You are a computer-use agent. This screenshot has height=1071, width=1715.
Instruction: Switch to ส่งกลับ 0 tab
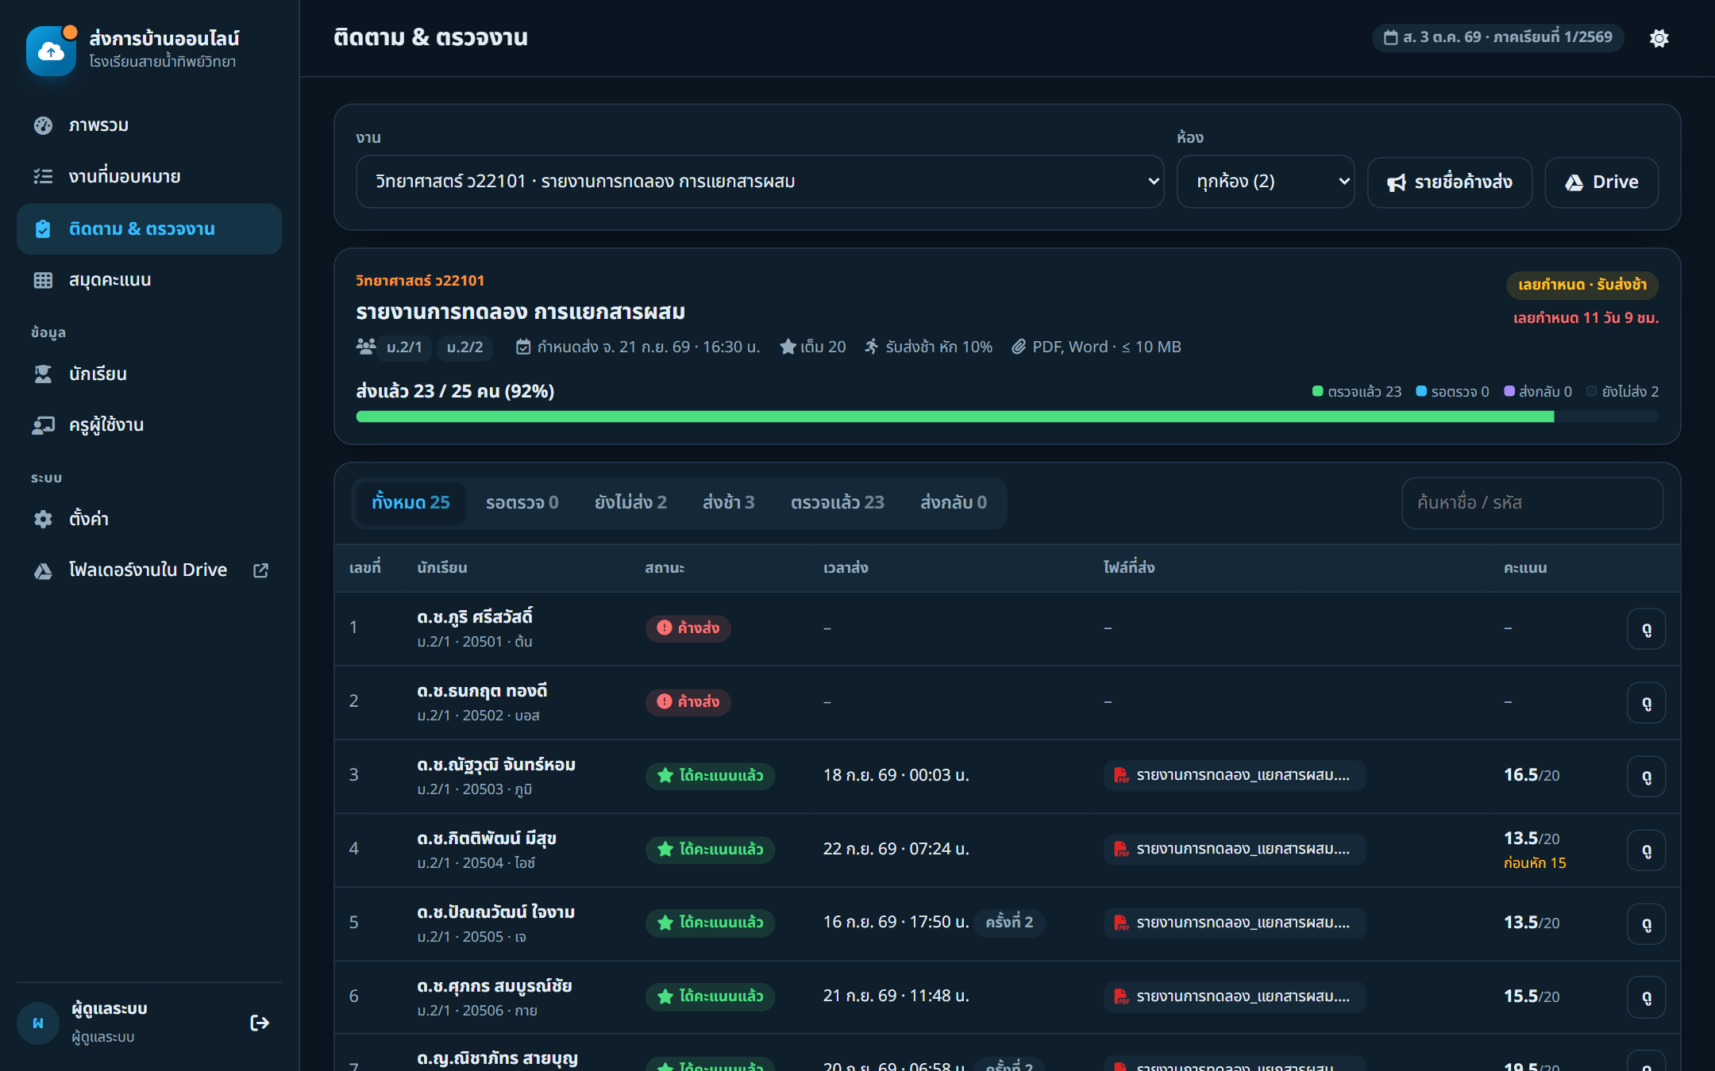(953, 502)
